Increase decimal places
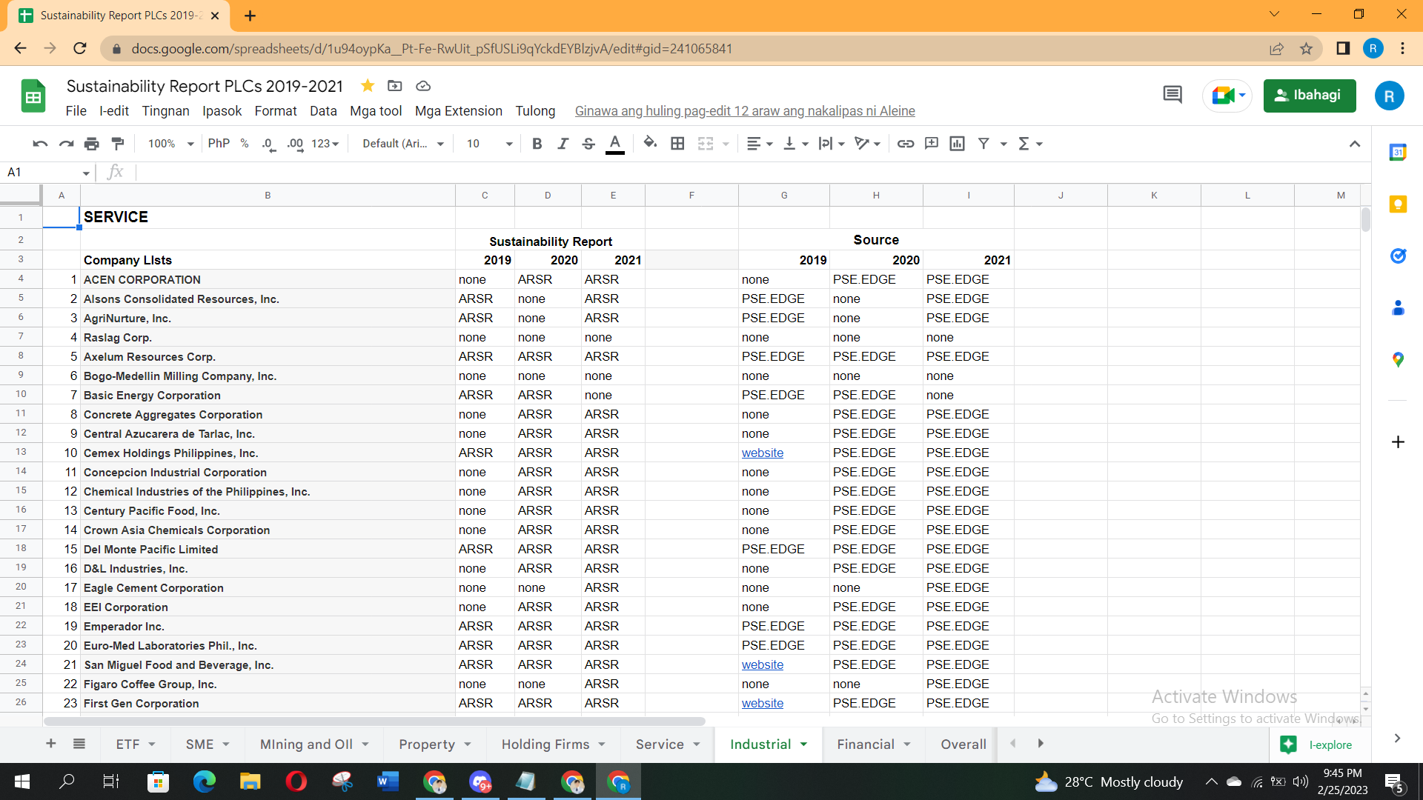 click(x=295, y=144)
